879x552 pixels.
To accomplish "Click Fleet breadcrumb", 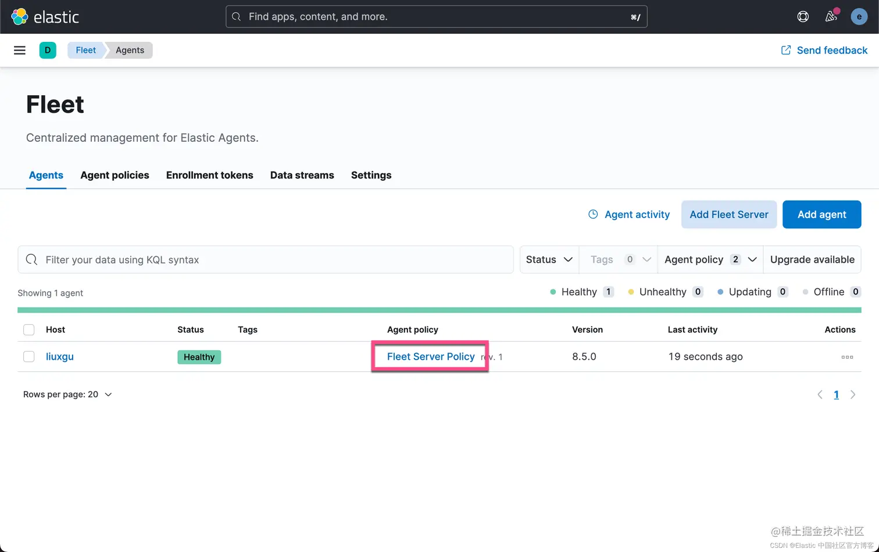I will tap(85, 50).
